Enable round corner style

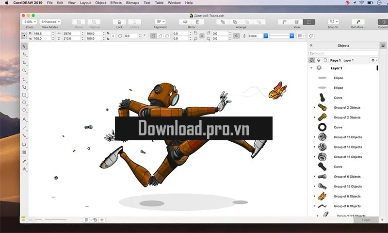[x=153, y=36]
